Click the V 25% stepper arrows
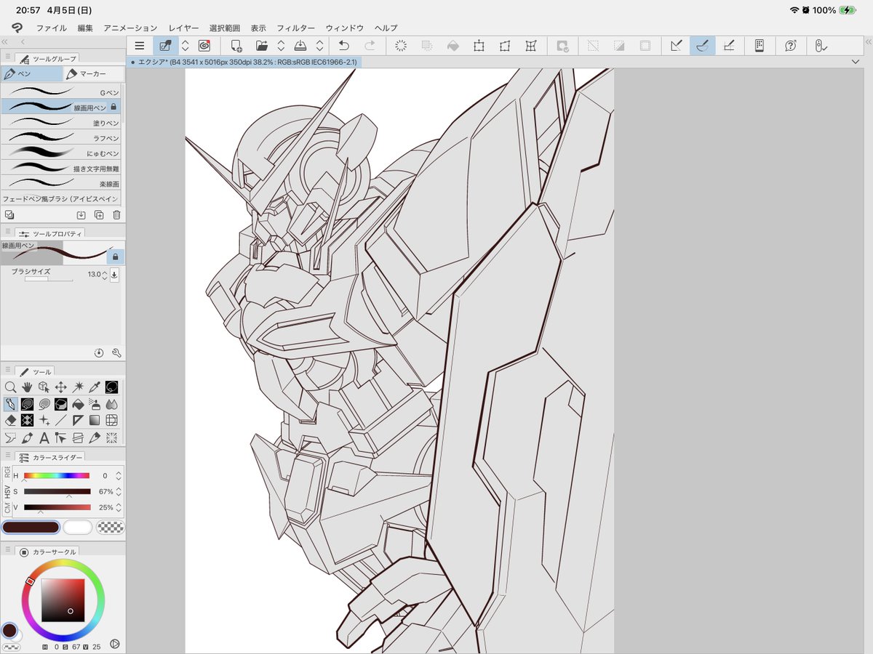Viewport: 873px width, 654px height. coord(119,507)
